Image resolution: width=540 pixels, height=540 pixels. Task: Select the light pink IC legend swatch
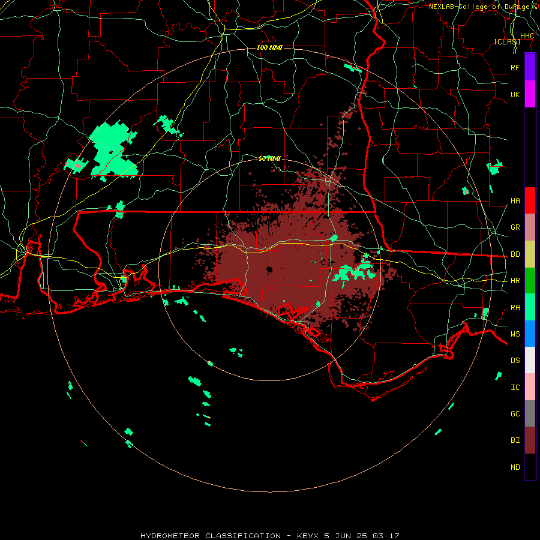coord(530,387)
